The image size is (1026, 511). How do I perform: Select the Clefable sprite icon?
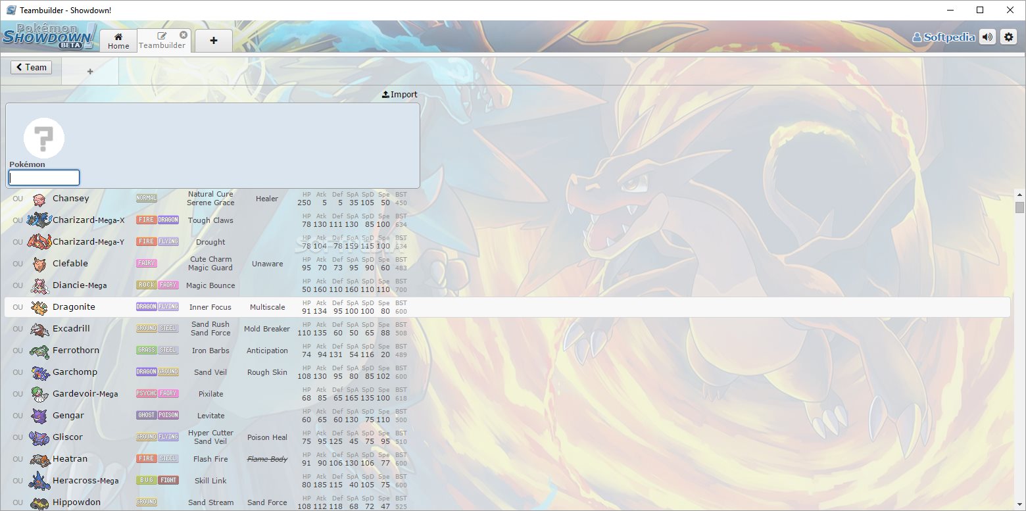[x=39, y=264]
